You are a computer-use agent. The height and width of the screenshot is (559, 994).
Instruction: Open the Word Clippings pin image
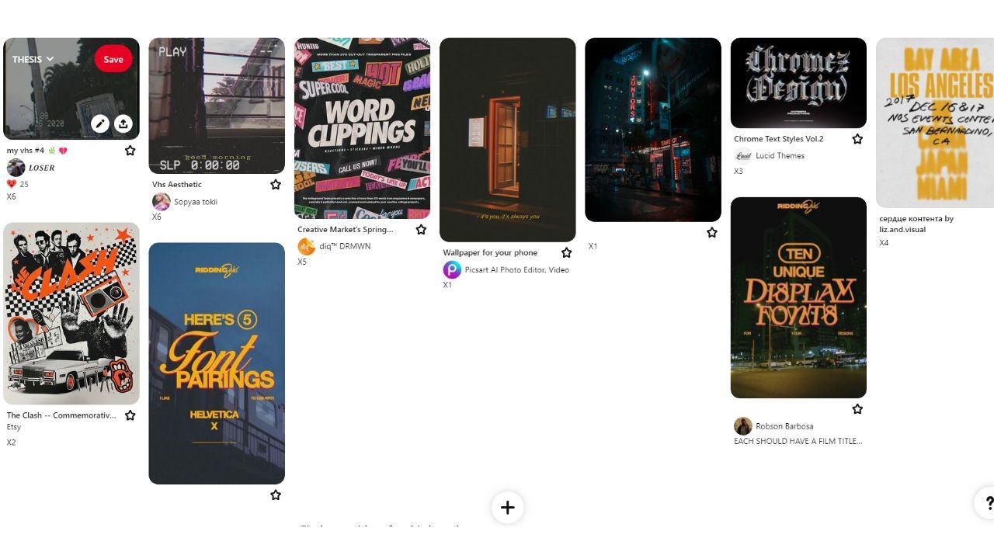pos(362,128)
